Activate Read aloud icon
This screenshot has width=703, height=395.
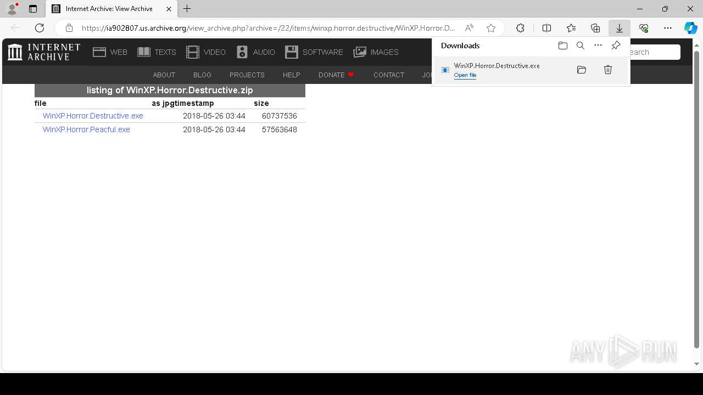(x=469, y=28)
